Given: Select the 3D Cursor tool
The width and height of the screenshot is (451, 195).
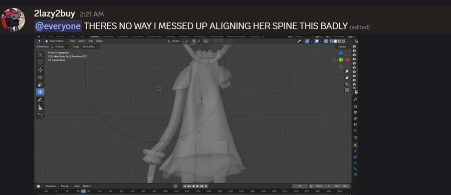Looking at the screenshot, I should point(40,61).
